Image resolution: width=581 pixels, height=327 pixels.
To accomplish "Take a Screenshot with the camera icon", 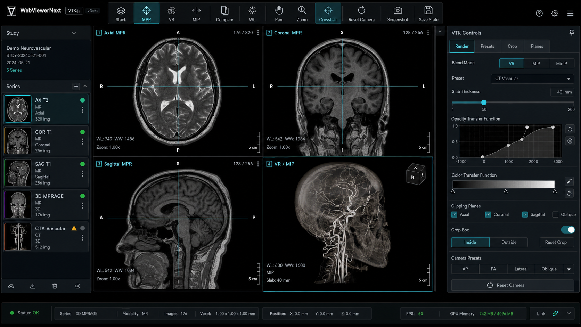I will 398,14.
